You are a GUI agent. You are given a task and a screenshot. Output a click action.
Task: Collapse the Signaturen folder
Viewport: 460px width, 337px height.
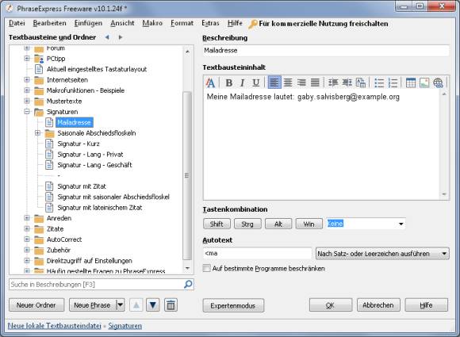click(27, 112)
